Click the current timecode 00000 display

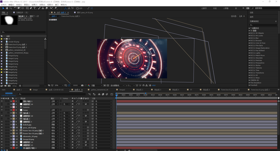click(x=9, y=93)
